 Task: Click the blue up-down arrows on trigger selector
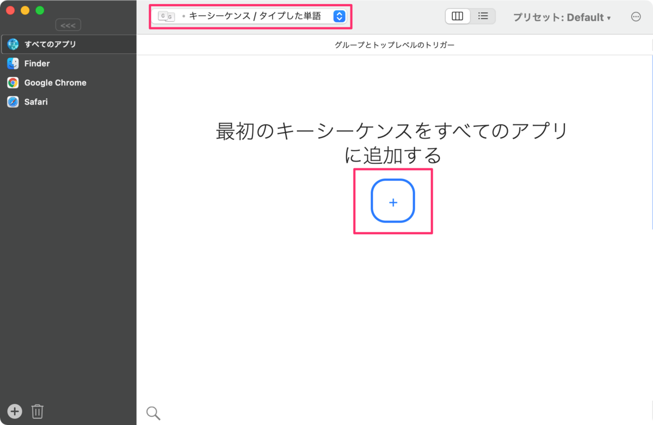pyautogui.click(x=339, y=17)
